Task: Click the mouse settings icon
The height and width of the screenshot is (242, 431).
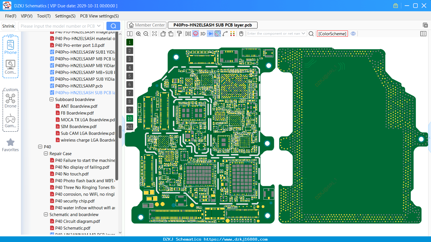Action: click(241, 34)
